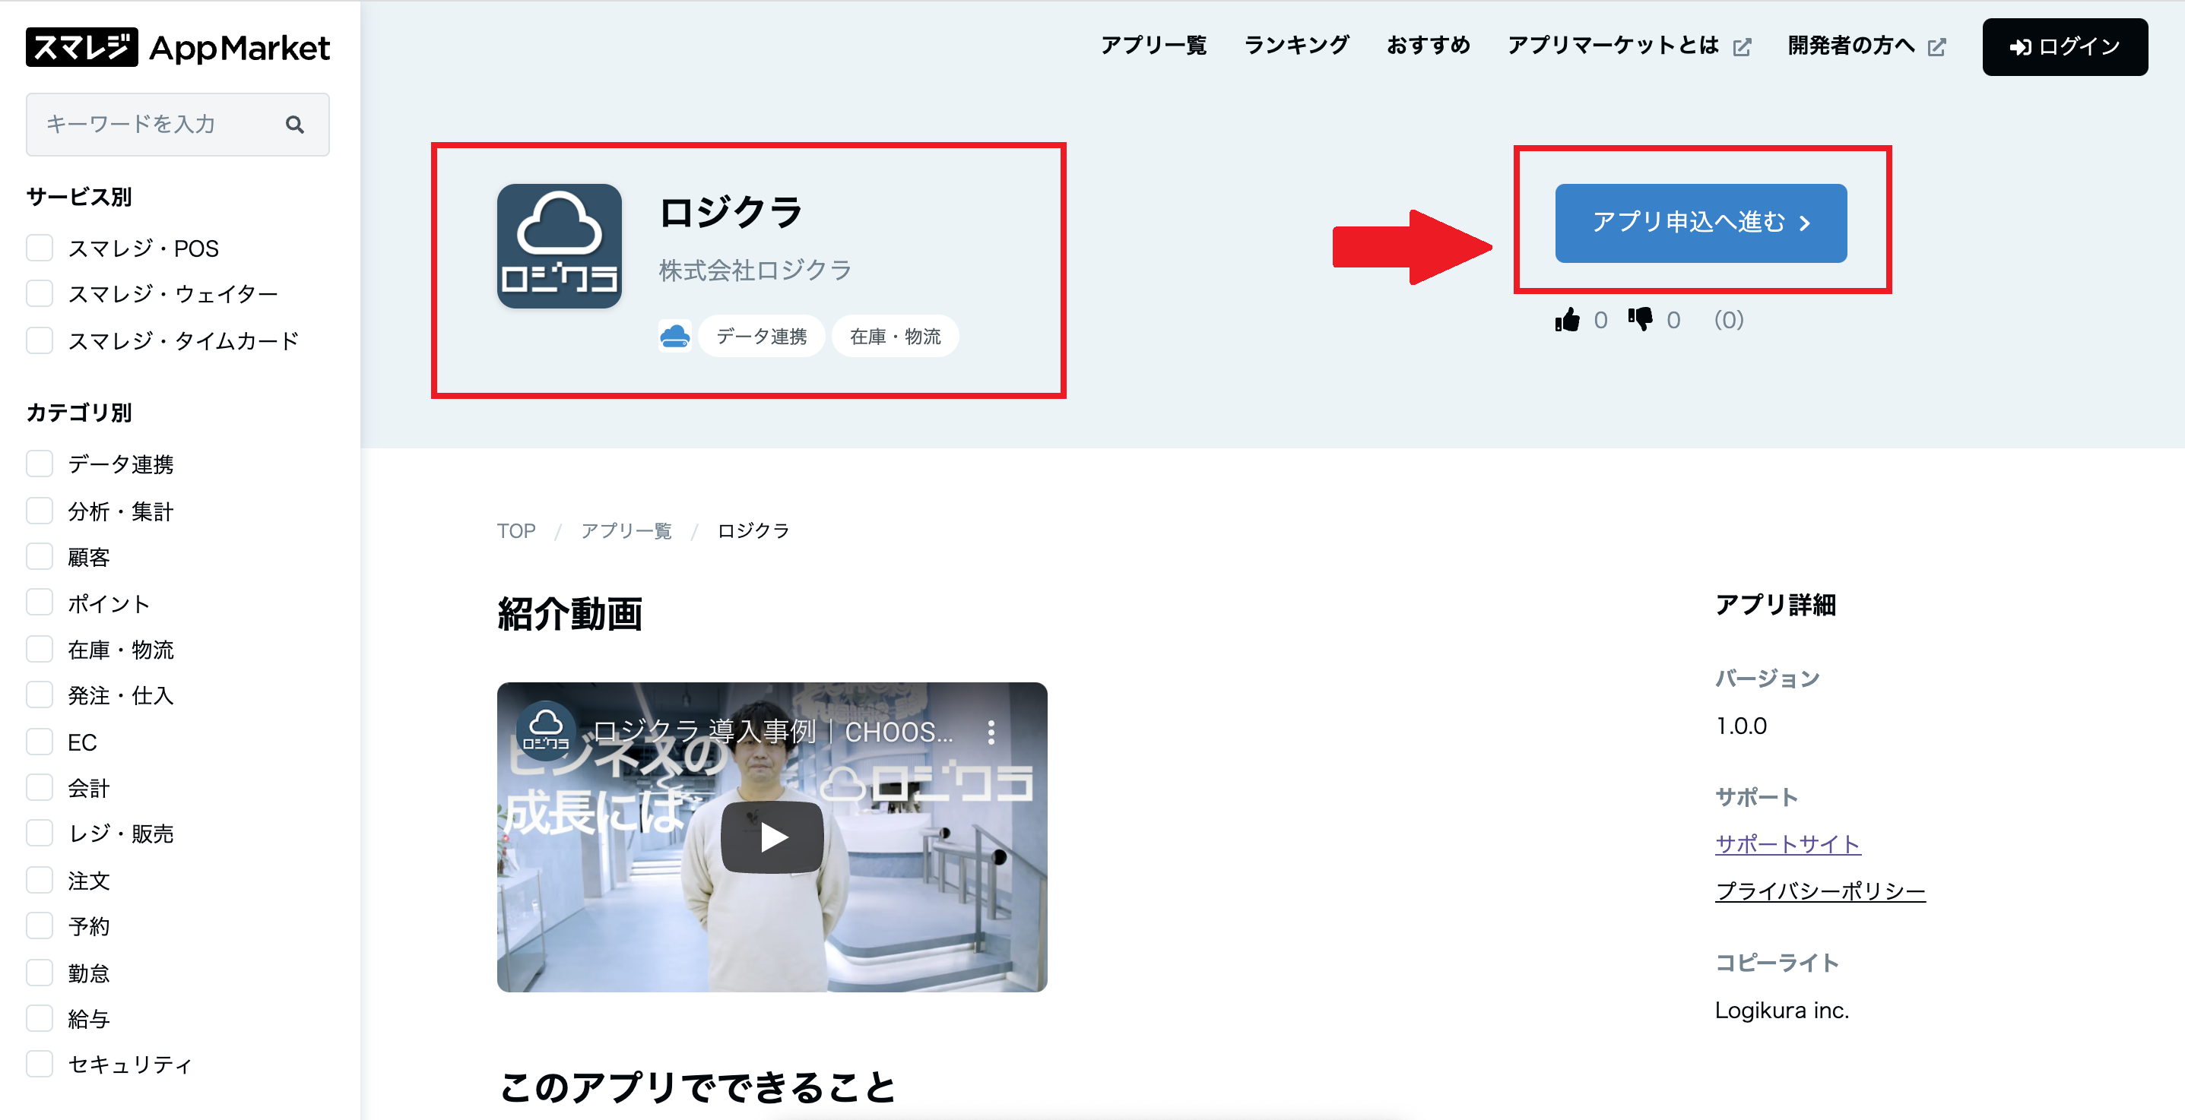The image size is (2185, 1120).
Task: Open アプリ一覧 in the top navigation
Action: [x=1153, y=46]
